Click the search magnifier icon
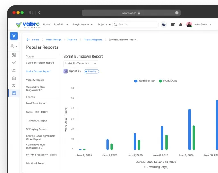This screenshot has height=173, width=218. (115, 24)
